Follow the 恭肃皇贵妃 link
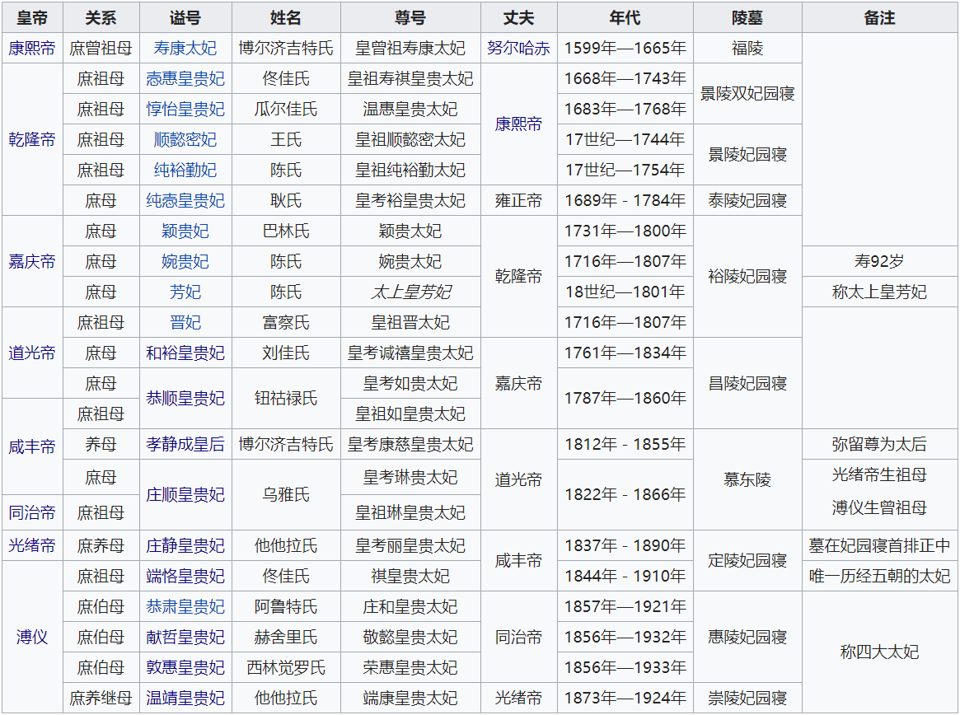Image resolution: width=960 pixels, height=715 pixels. click(185, 606)
